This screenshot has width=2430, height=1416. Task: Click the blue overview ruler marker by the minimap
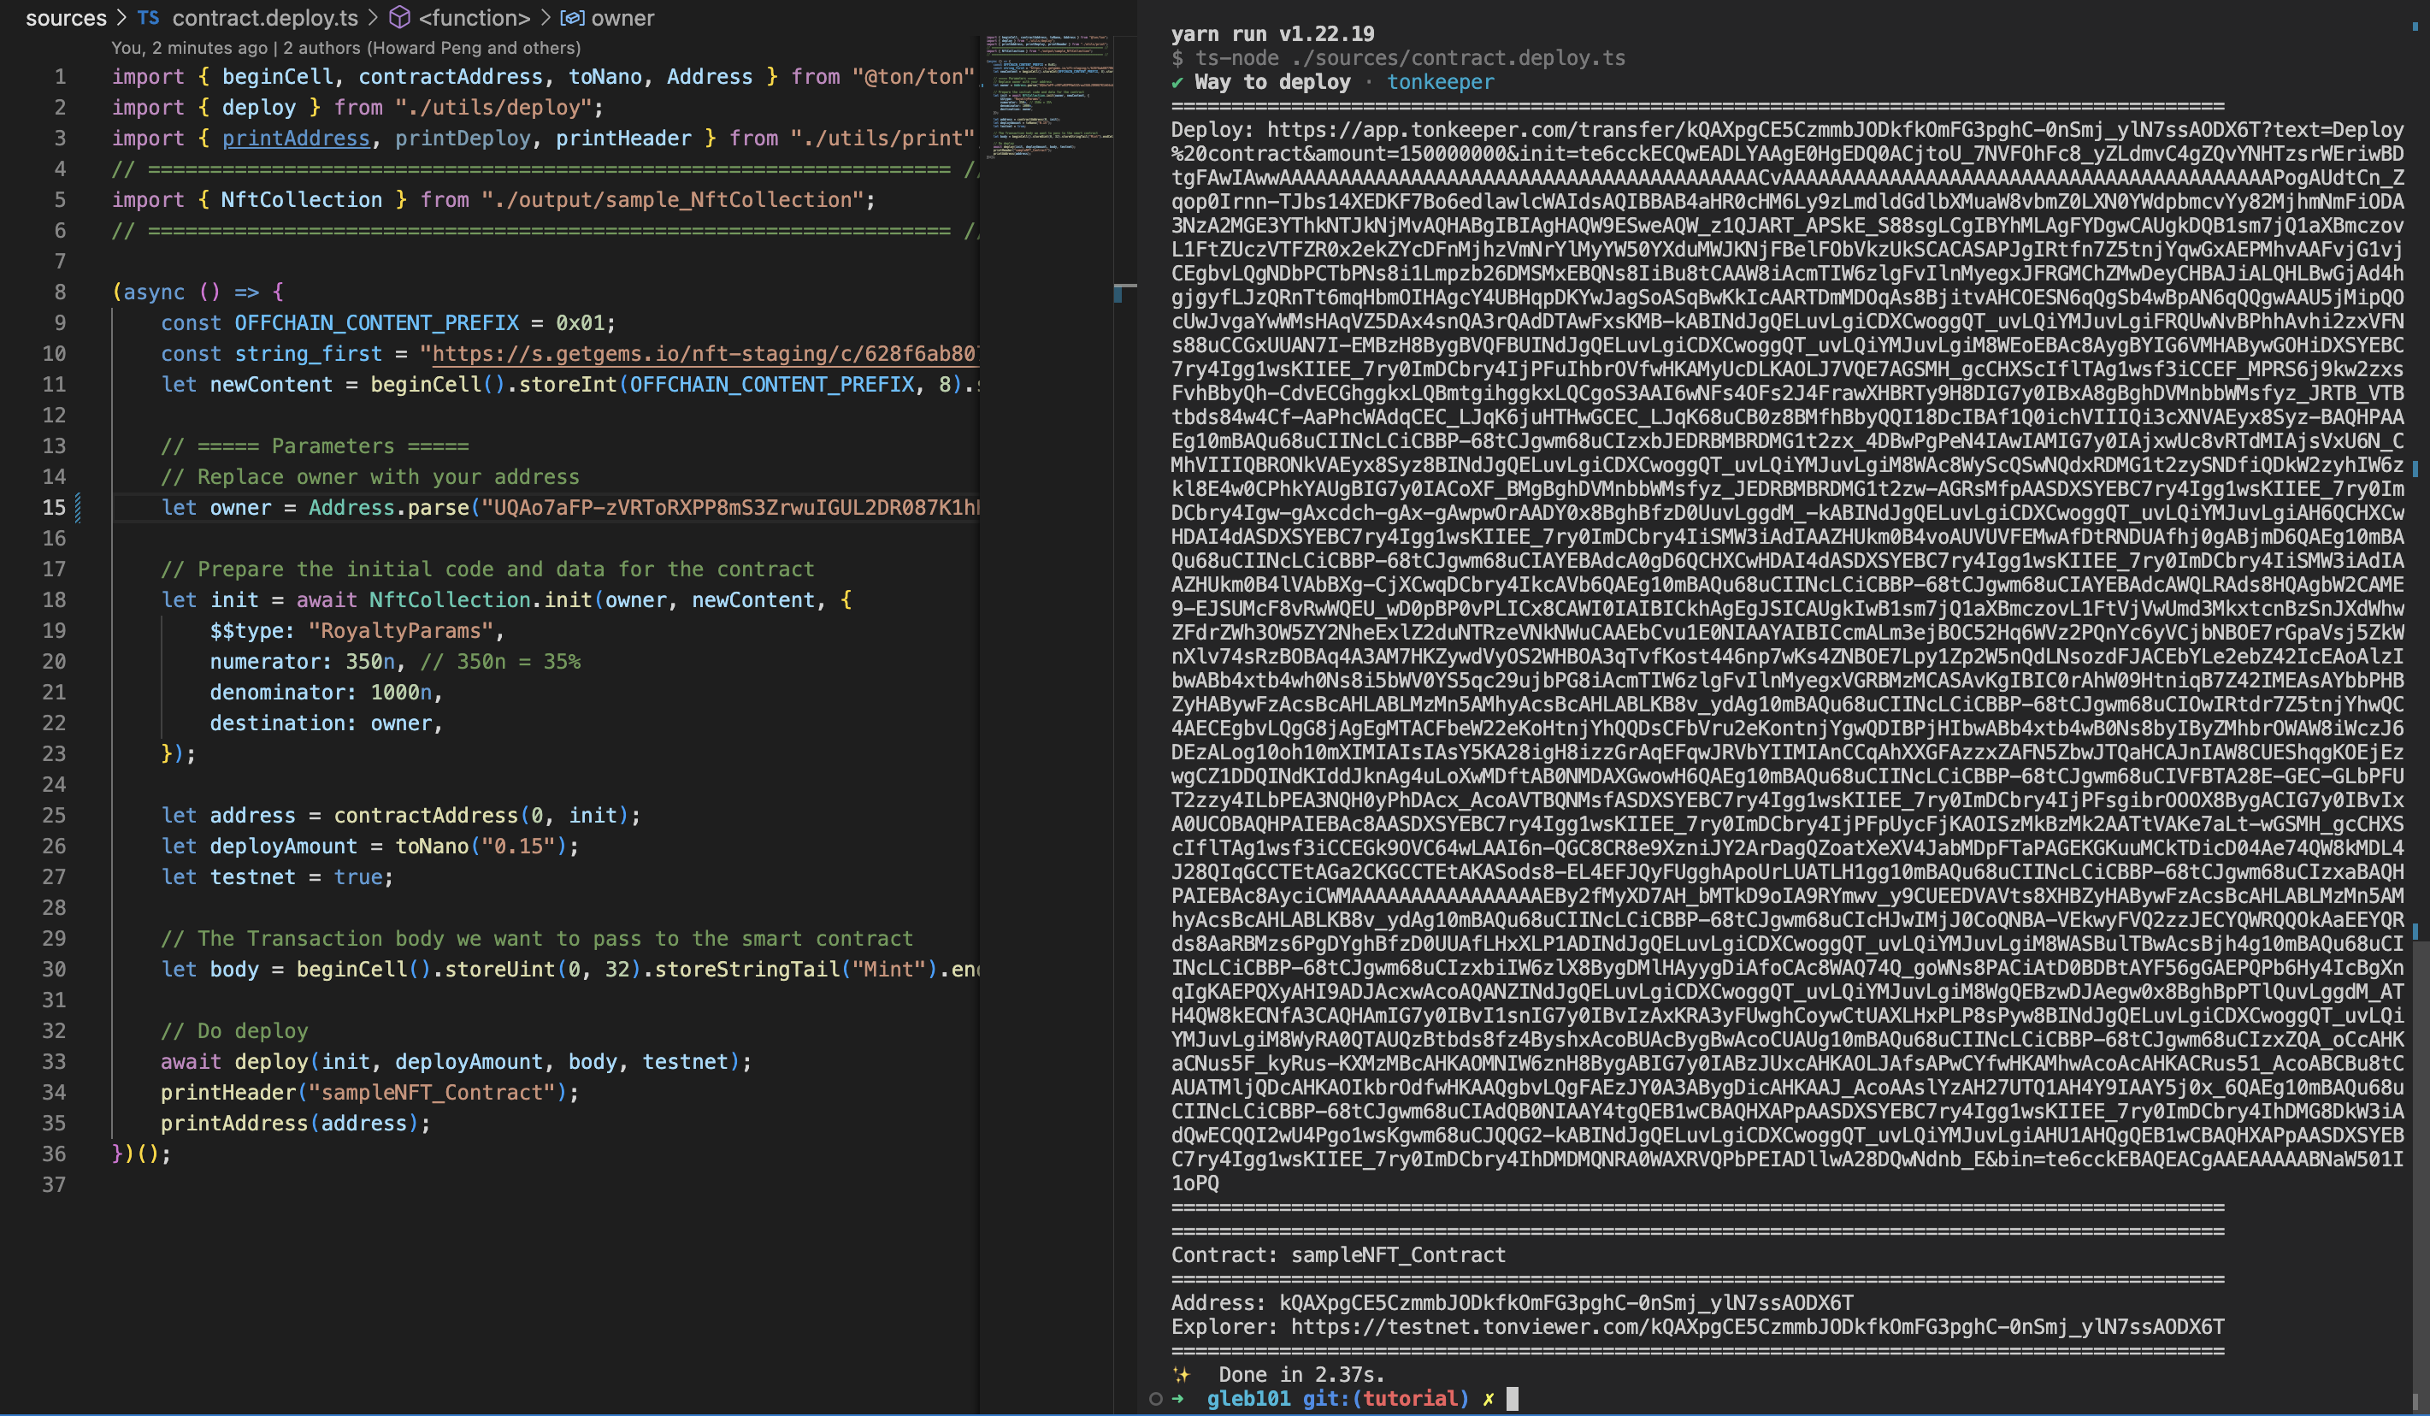pos(1118,293)
